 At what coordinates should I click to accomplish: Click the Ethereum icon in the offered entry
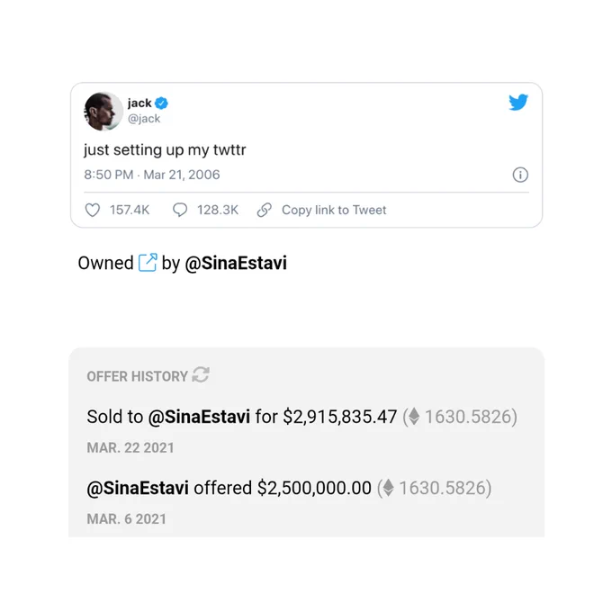pyautogui.click(x=388, y=488)
